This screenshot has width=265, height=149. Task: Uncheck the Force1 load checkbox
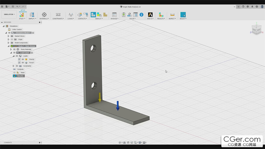[19, 63]
